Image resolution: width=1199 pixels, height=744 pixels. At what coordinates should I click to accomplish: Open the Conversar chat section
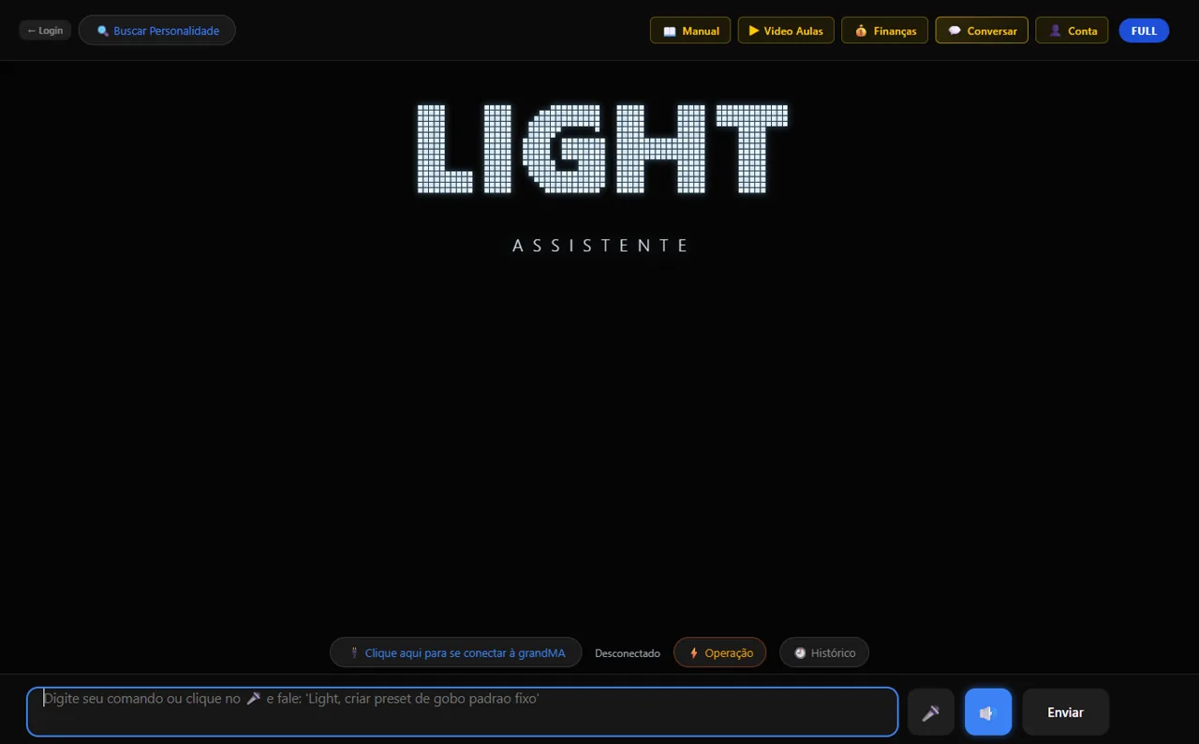[x=982, y=30]
